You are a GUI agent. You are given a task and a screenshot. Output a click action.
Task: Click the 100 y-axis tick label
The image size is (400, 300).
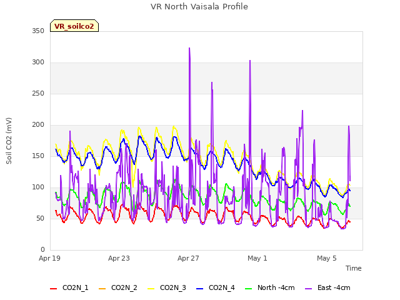coord(38,187)
